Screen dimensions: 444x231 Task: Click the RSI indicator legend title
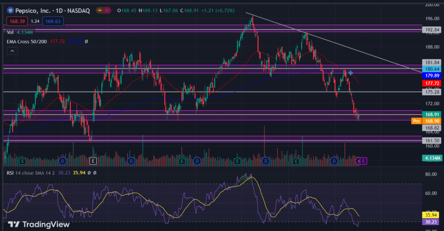(x=10, y=173)
